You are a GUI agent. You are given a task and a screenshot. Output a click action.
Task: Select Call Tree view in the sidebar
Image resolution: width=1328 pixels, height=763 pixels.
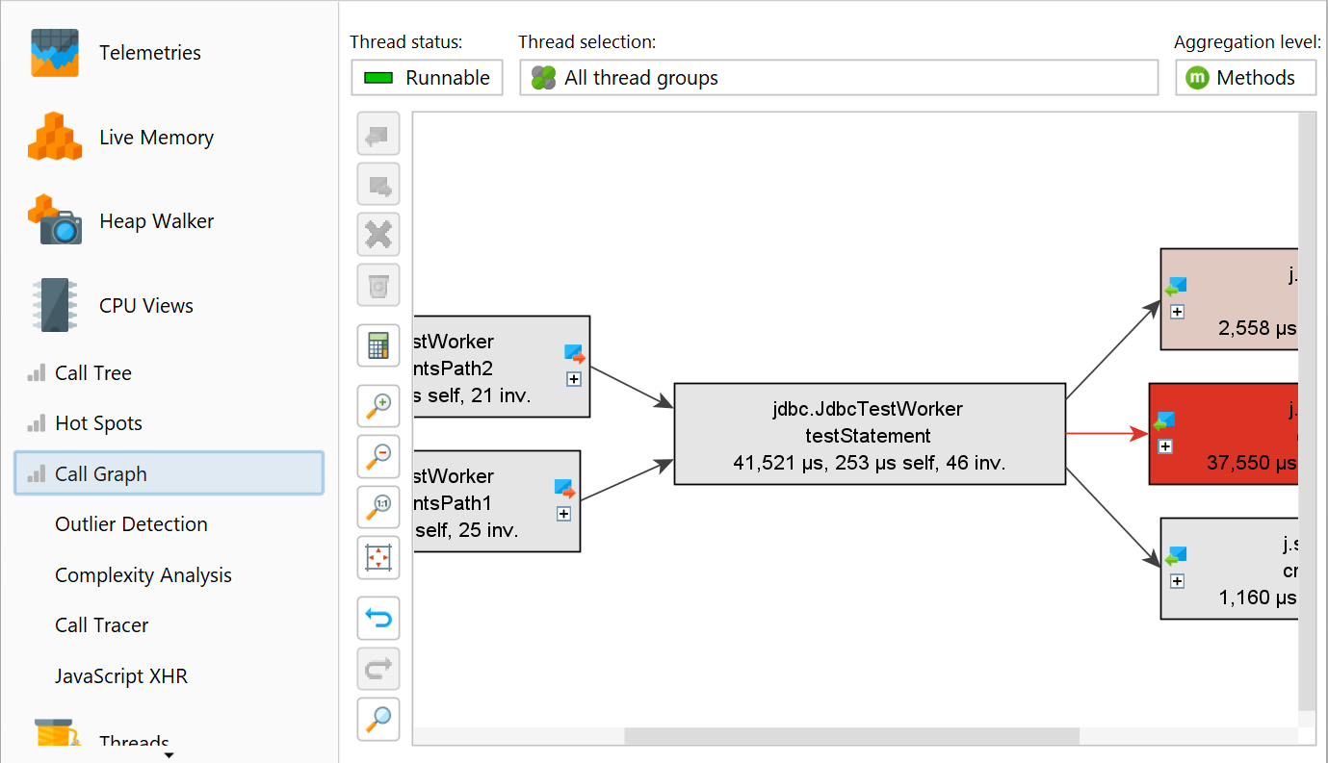tap(93, 373)
